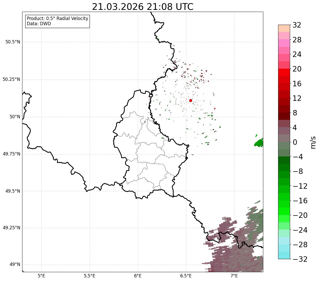Click the "m/s" colorbar unit label

pyautogui.click(x=313, y=142)
